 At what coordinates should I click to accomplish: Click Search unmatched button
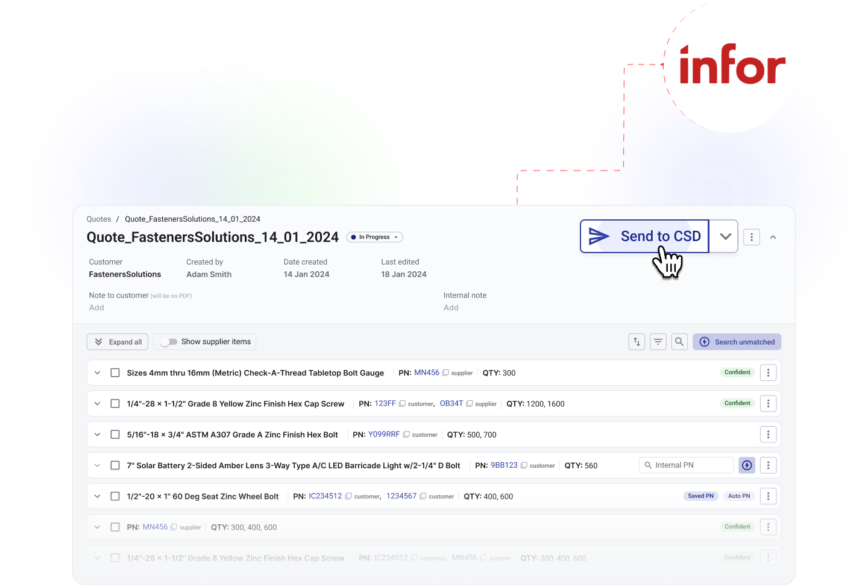tap(737, 342)
